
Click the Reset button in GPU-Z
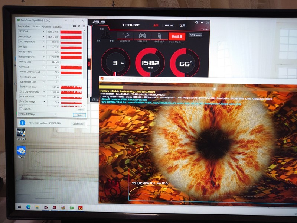(81, 110)
